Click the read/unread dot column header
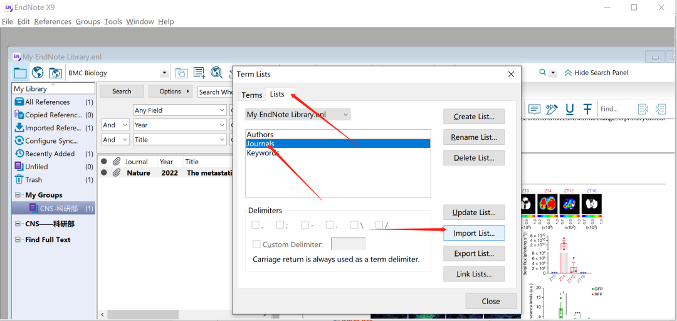The image size is (677, 321). (103, 162)
